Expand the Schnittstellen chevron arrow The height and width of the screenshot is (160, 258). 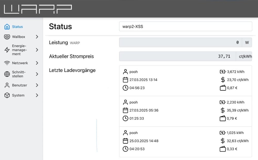point(37,74)
